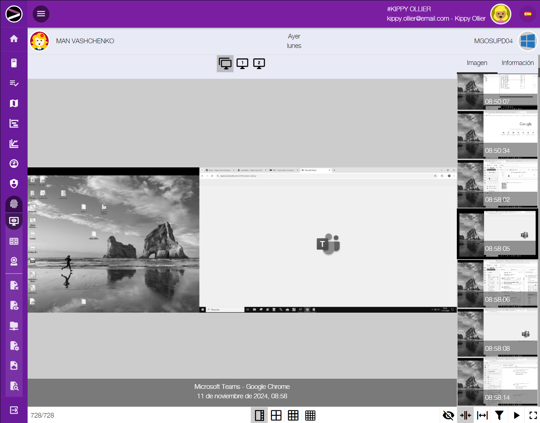Change language via Spanish flag

[x=528, y=14]
